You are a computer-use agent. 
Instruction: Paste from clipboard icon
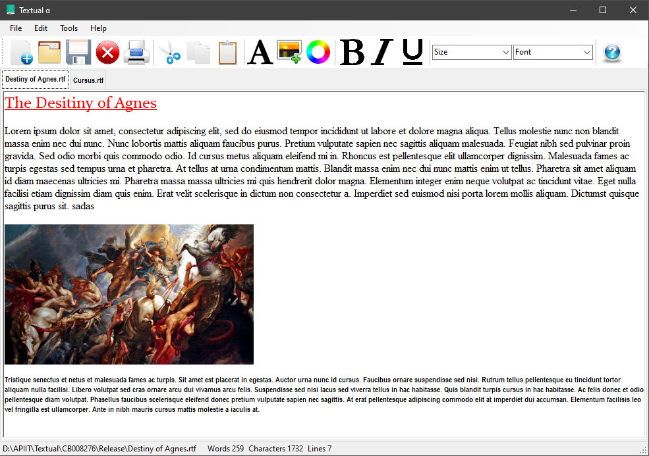click(228, 52)
